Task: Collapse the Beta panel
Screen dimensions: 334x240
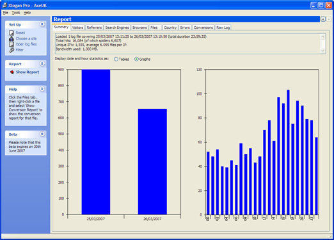Action: [x=42, y=134]
